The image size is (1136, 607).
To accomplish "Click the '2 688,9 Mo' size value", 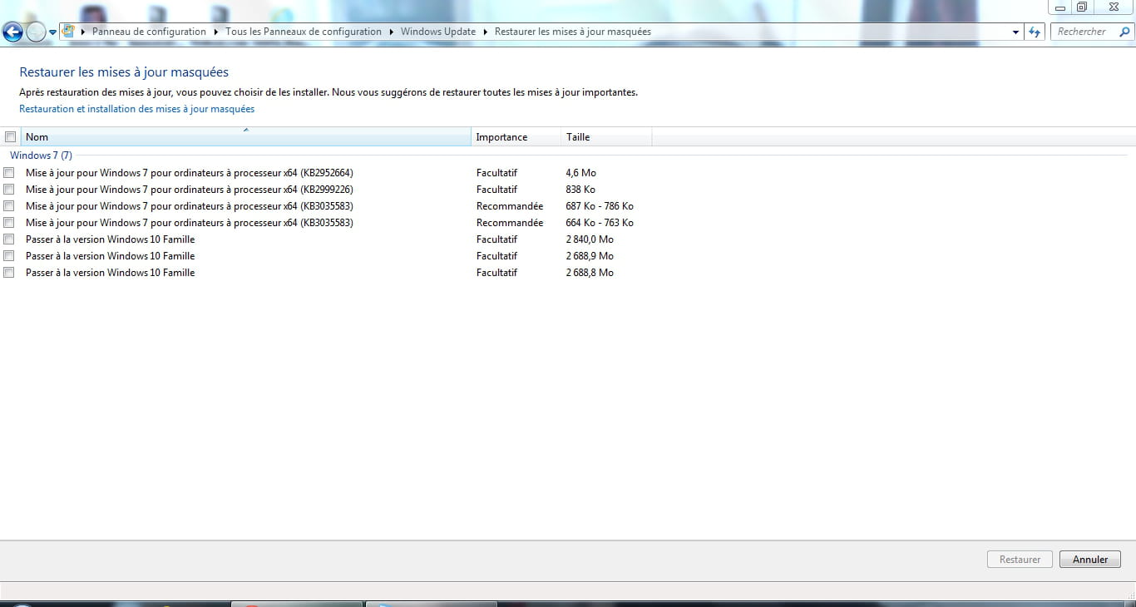I will (x=590, y=256).
